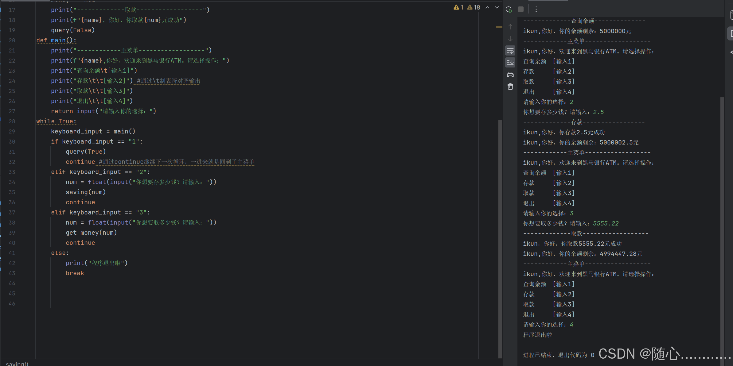Click the print console output icon
The width and height of the screenshot is (733, 366).
[510, 75]
